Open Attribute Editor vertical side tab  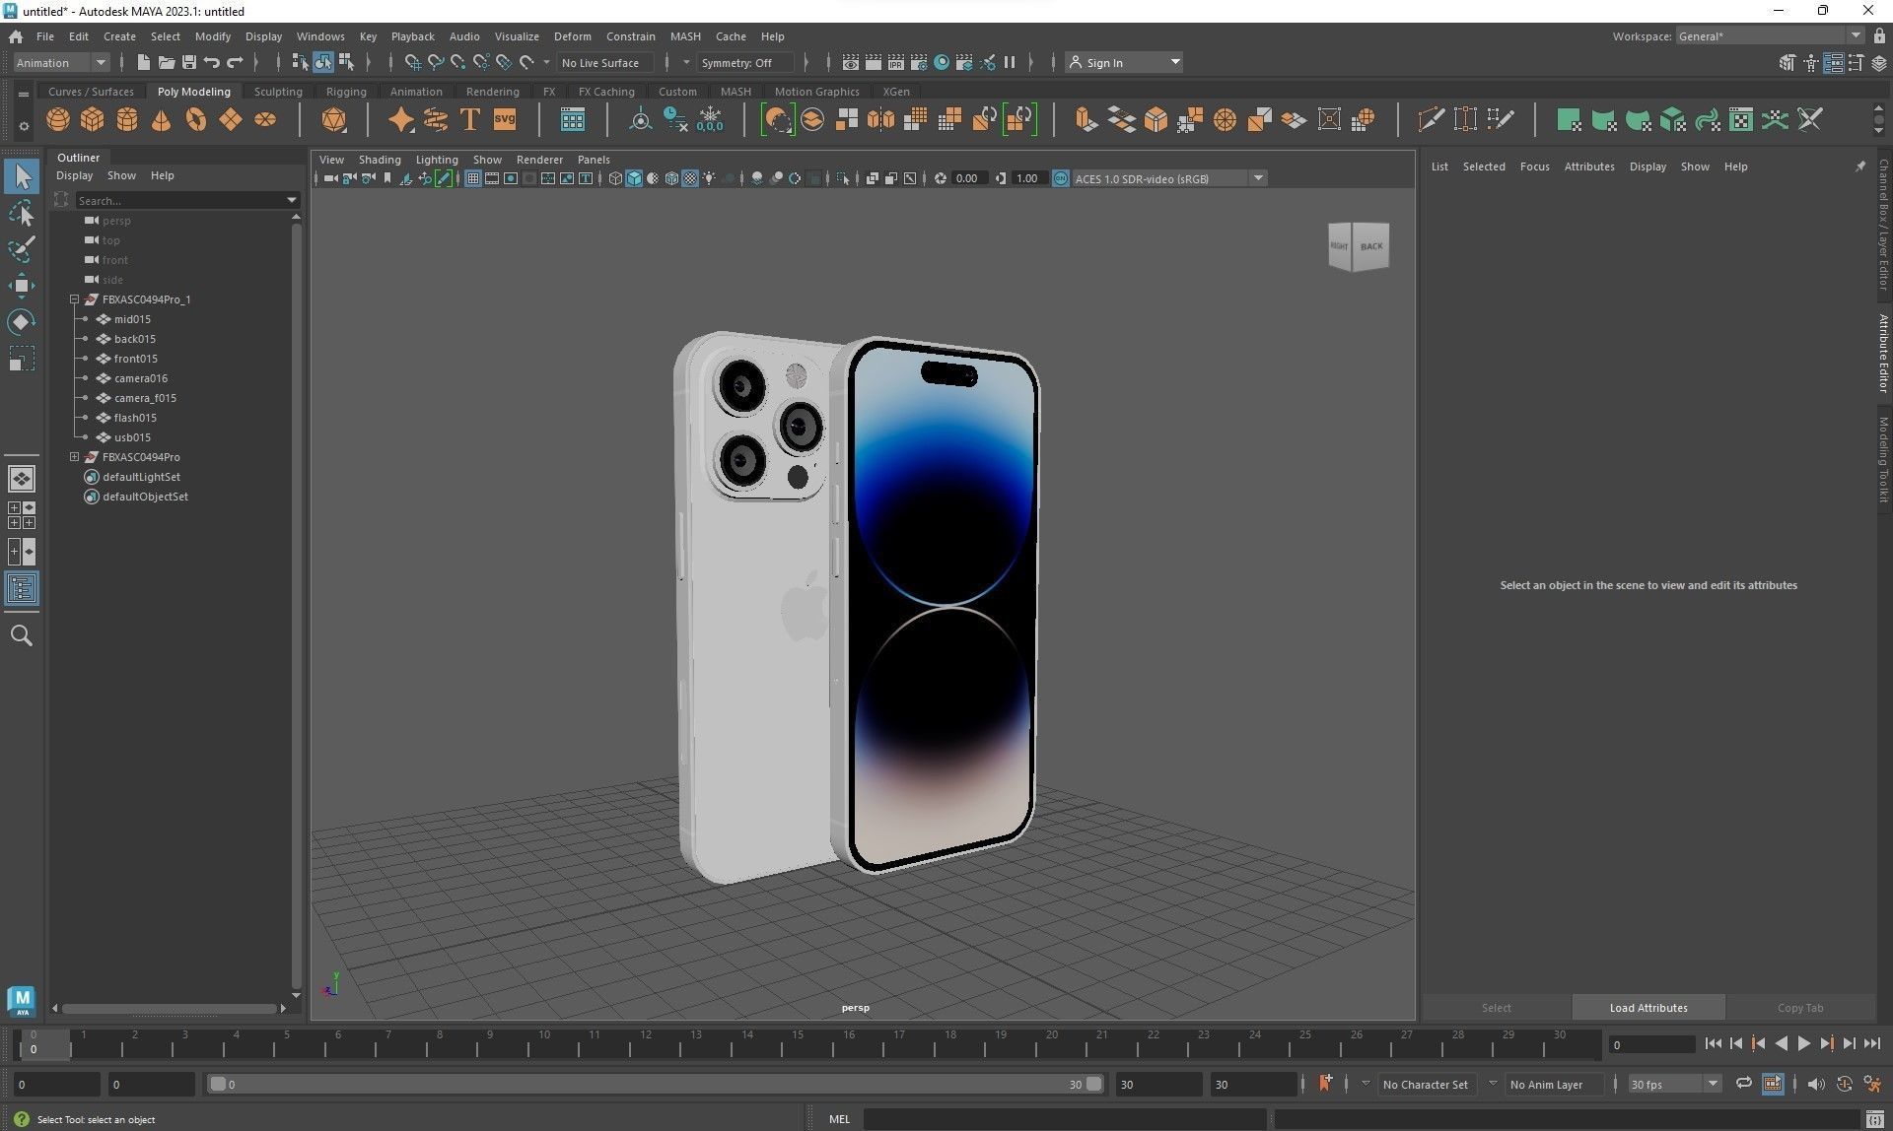1883,353
